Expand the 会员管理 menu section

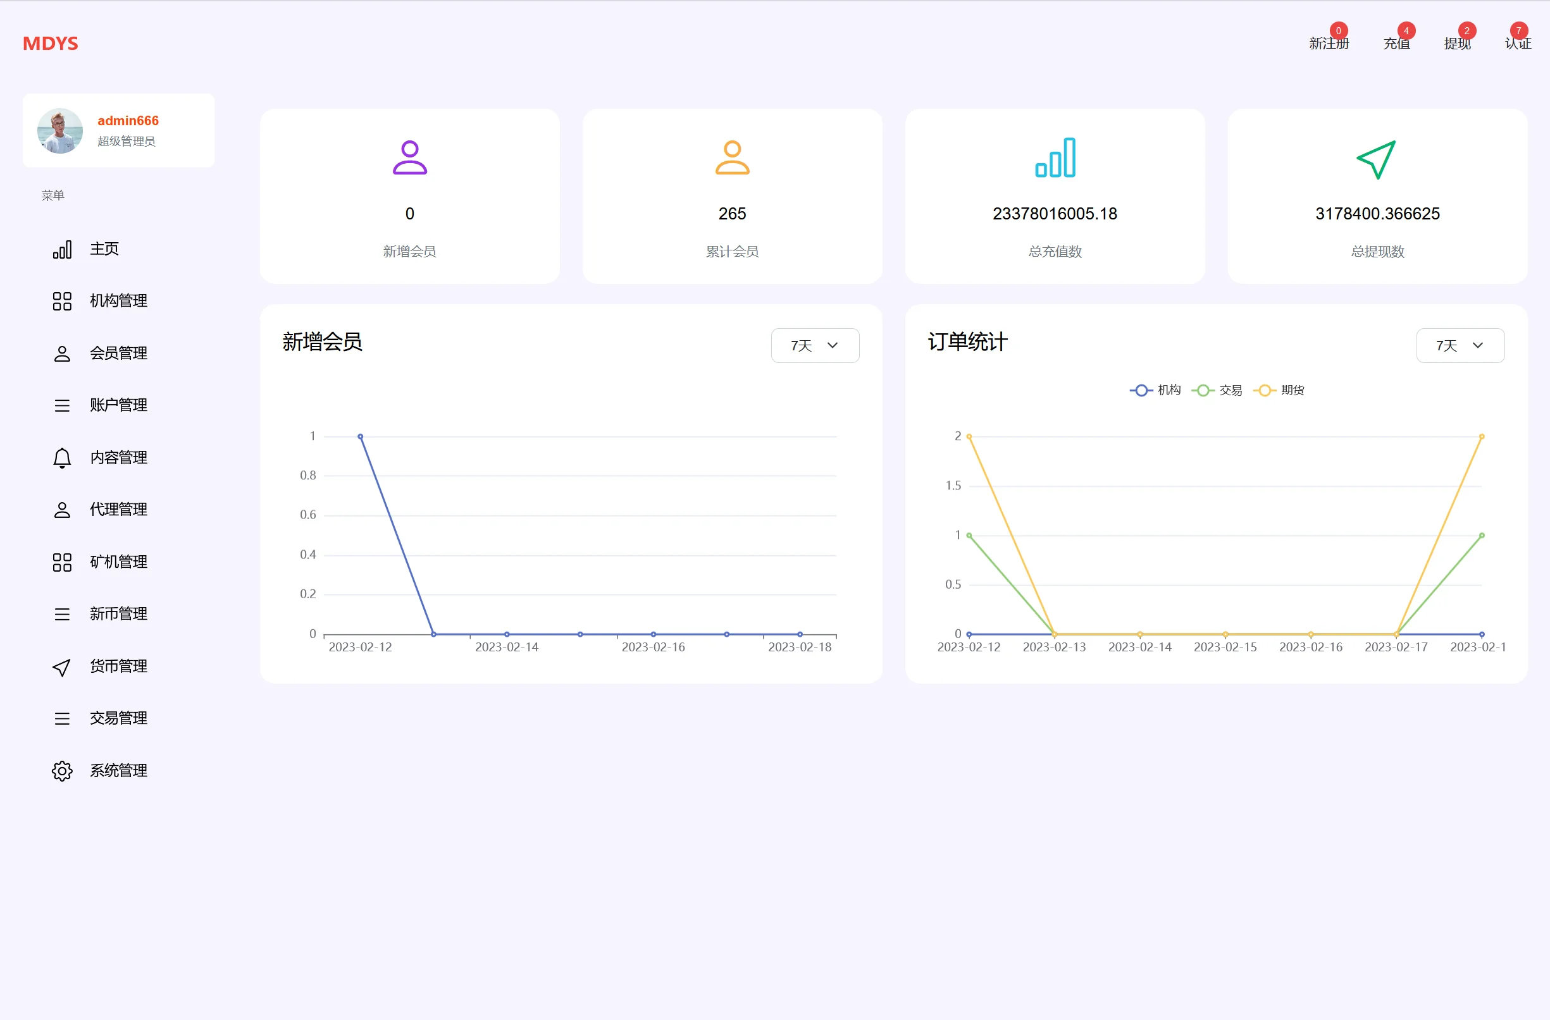[118, 353]
